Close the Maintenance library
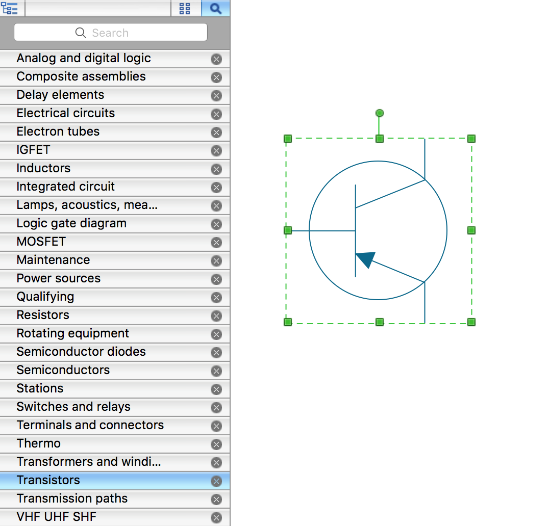The width and height of the screenshot is (549, 526). (216, 261)
